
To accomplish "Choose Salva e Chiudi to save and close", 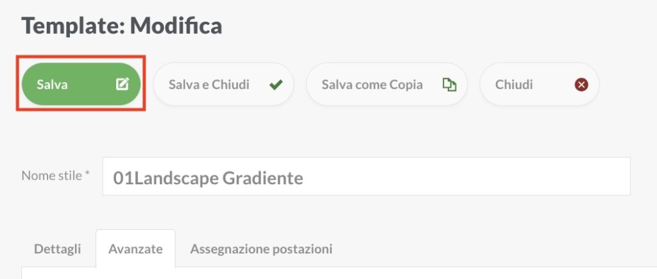I will click(223, 84).
